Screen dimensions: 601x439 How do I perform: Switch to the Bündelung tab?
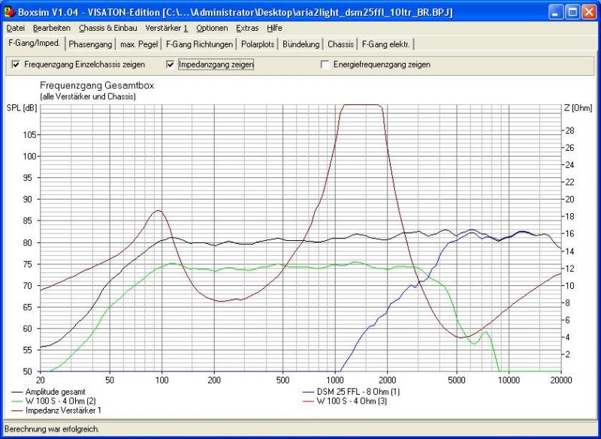pos(301,44)
